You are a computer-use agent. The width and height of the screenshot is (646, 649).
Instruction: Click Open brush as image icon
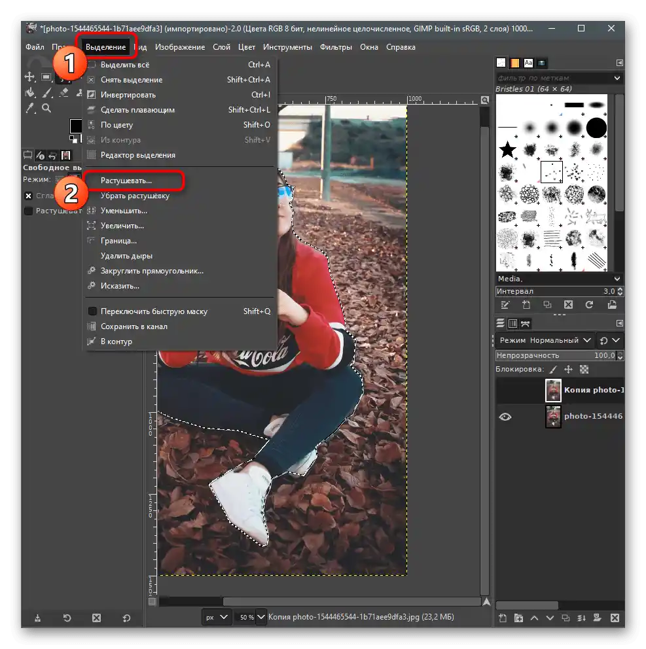[x=612, y=305]
